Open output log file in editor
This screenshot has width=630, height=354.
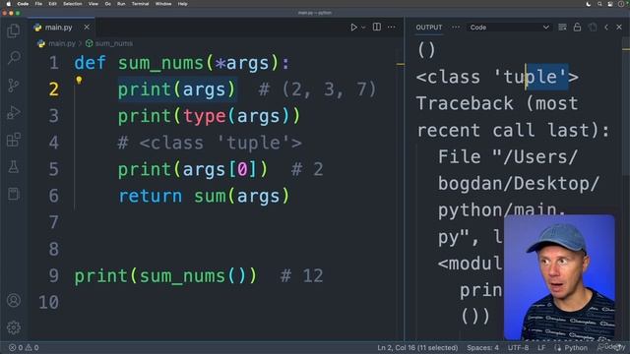[x=593, y=28]
